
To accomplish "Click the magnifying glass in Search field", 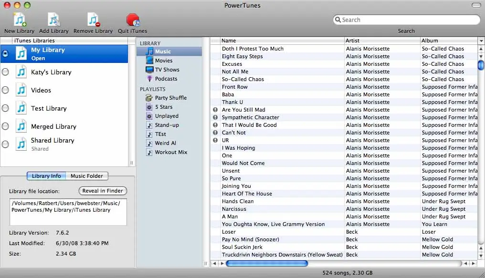I will (x=338, y=20).
